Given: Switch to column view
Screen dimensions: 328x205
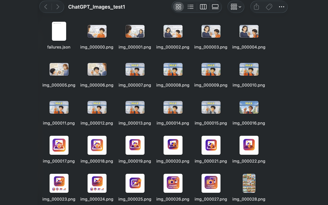Looking at the screenshot, I should coord(203,7).
